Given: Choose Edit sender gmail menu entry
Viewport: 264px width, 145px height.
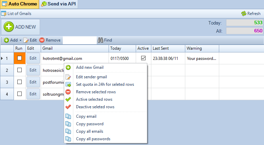Looking at the screenshot, I should click(x=106, y=77).
